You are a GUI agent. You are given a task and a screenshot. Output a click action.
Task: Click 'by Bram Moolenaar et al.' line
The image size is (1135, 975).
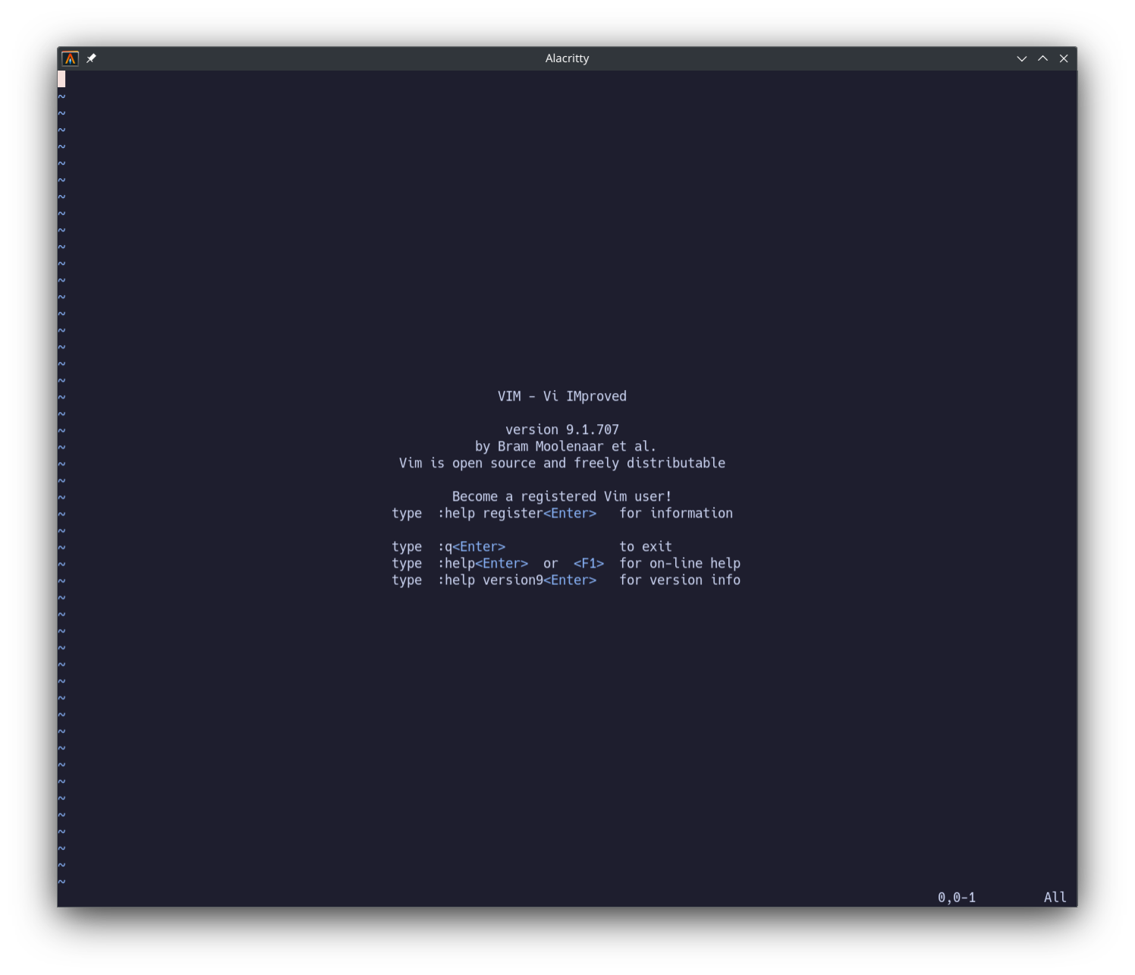566,446
